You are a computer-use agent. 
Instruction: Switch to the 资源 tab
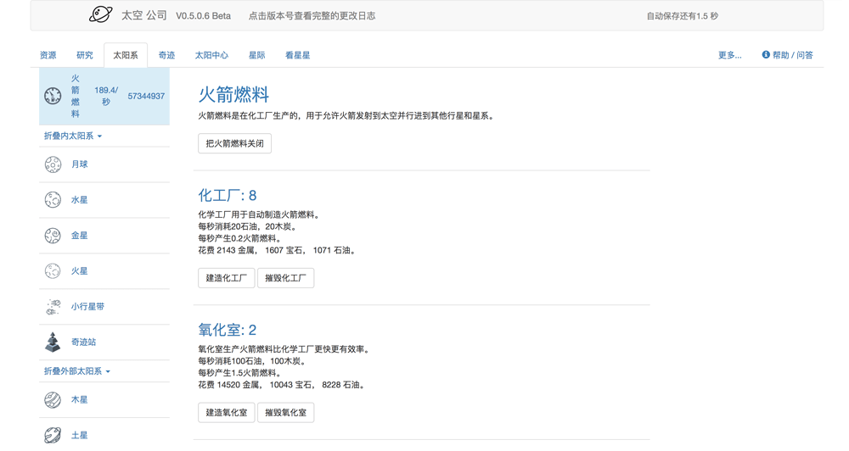[x=48, y=55]
